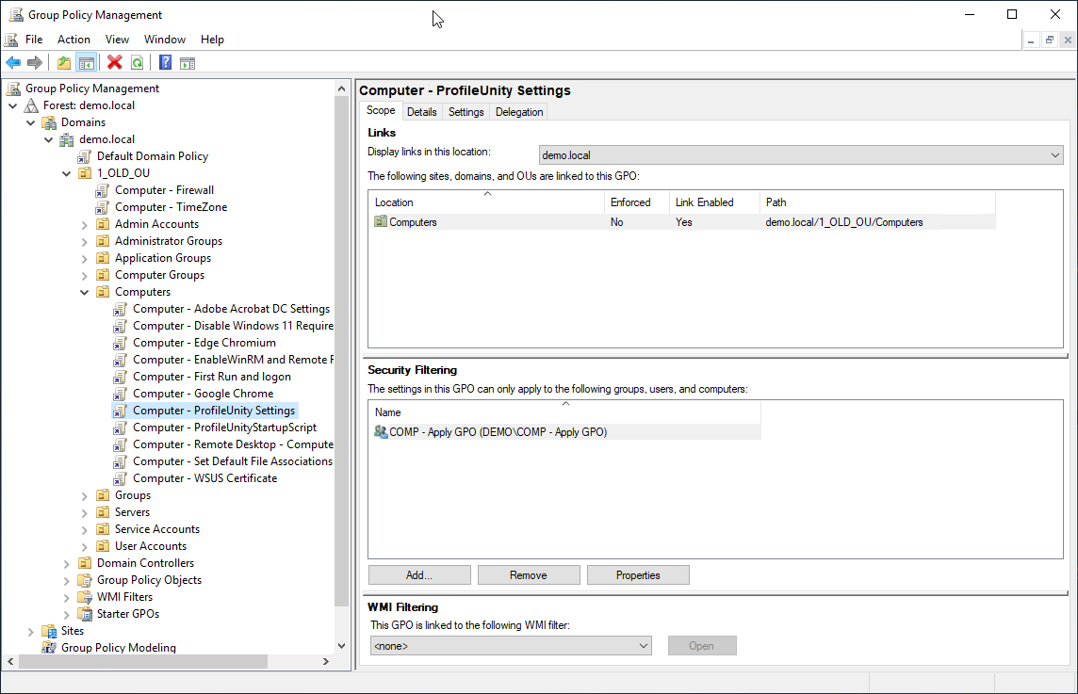Expand the Admin Accounts OU
The height and width of the screenshot is (694, 1078).
[85, 225]
